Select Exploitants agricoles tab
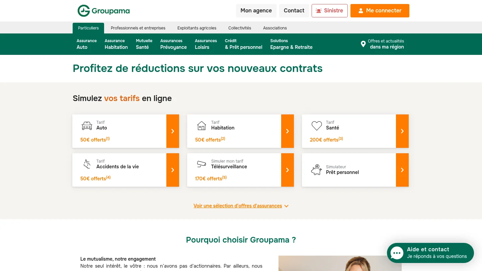This screenshot has width=482, height=271. (197, 28)
